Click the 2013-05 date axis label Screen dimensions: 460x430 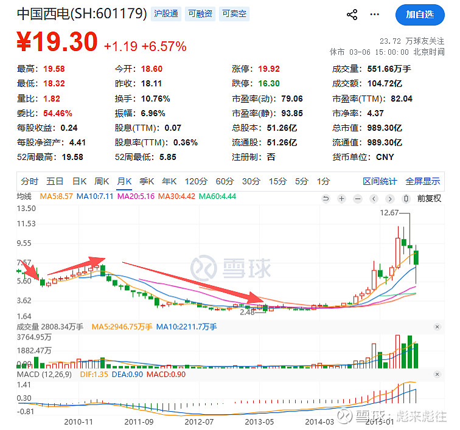click(x=259, y=421)
